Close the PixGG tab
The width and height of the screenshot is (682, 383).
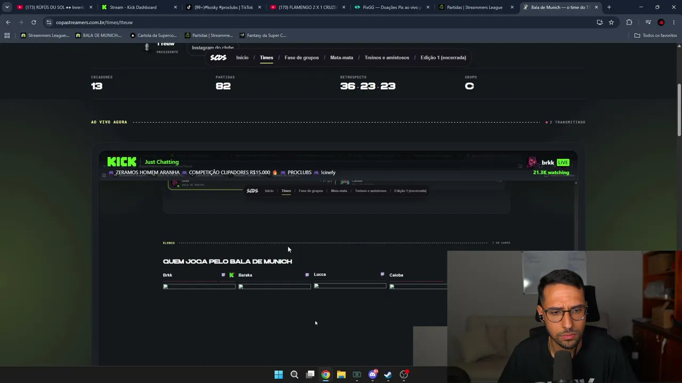428,7
